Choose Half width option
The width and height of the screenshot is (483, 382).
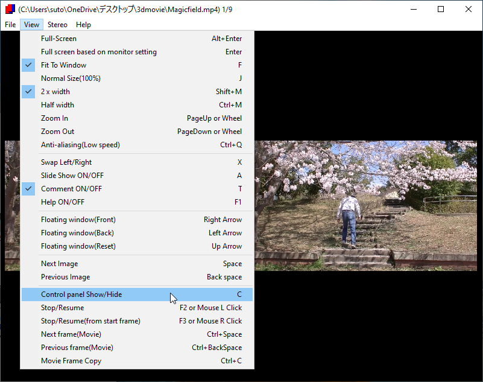(x=137, y=105)
